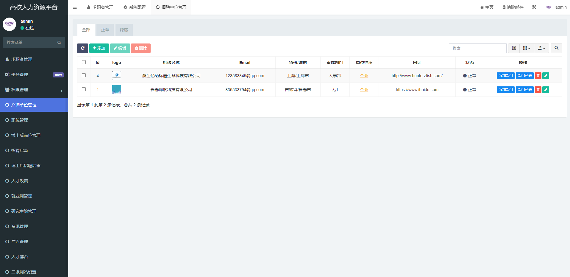The width and height of the screenshot is (570, 277).
Task: Open the columns visibility dropdown
Action: (527, 48)
